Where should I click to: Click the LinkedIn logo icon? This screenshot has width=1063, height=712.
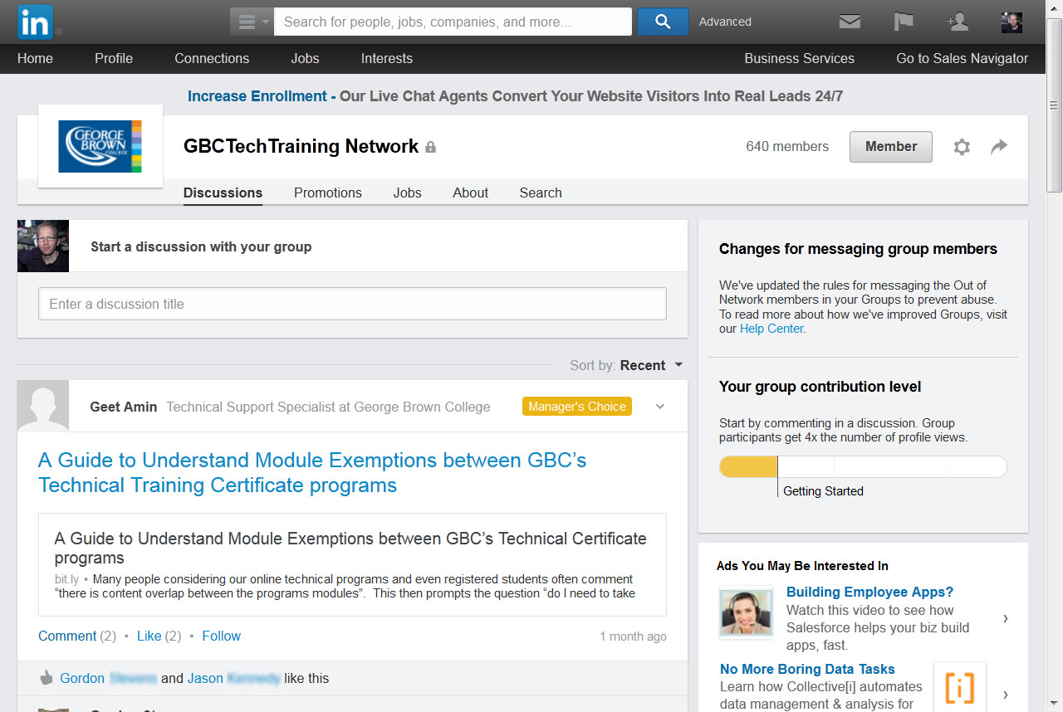pyautogui.click(x=35, y=22)
